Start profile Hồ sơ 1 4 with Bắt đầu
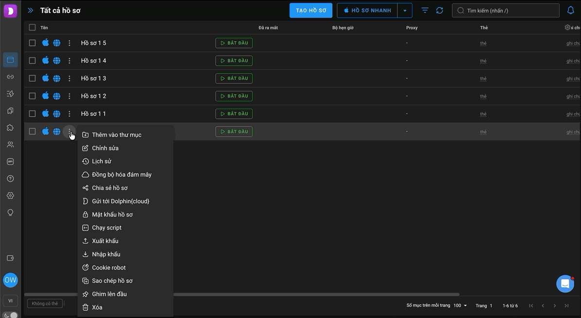Screen dimensions: 581x318 (x=234, y=61)
